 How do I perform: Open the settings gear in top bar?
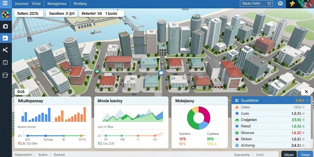[x=280, y=3]
